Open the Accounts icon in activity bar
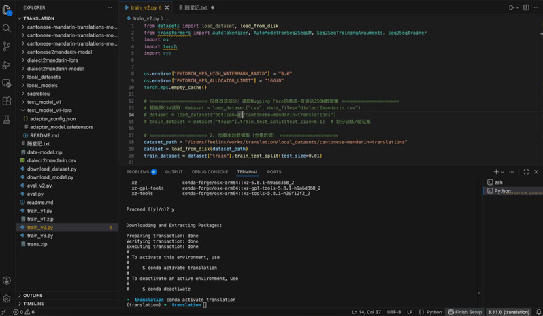The height and width of the screenshot is (316, 543). pos(7,280)
